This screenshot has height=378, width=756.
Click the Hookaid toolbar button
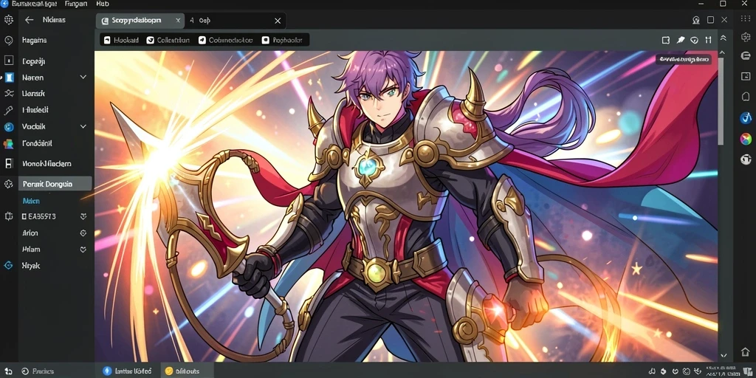pyautogui.click(x=121, y=40)
